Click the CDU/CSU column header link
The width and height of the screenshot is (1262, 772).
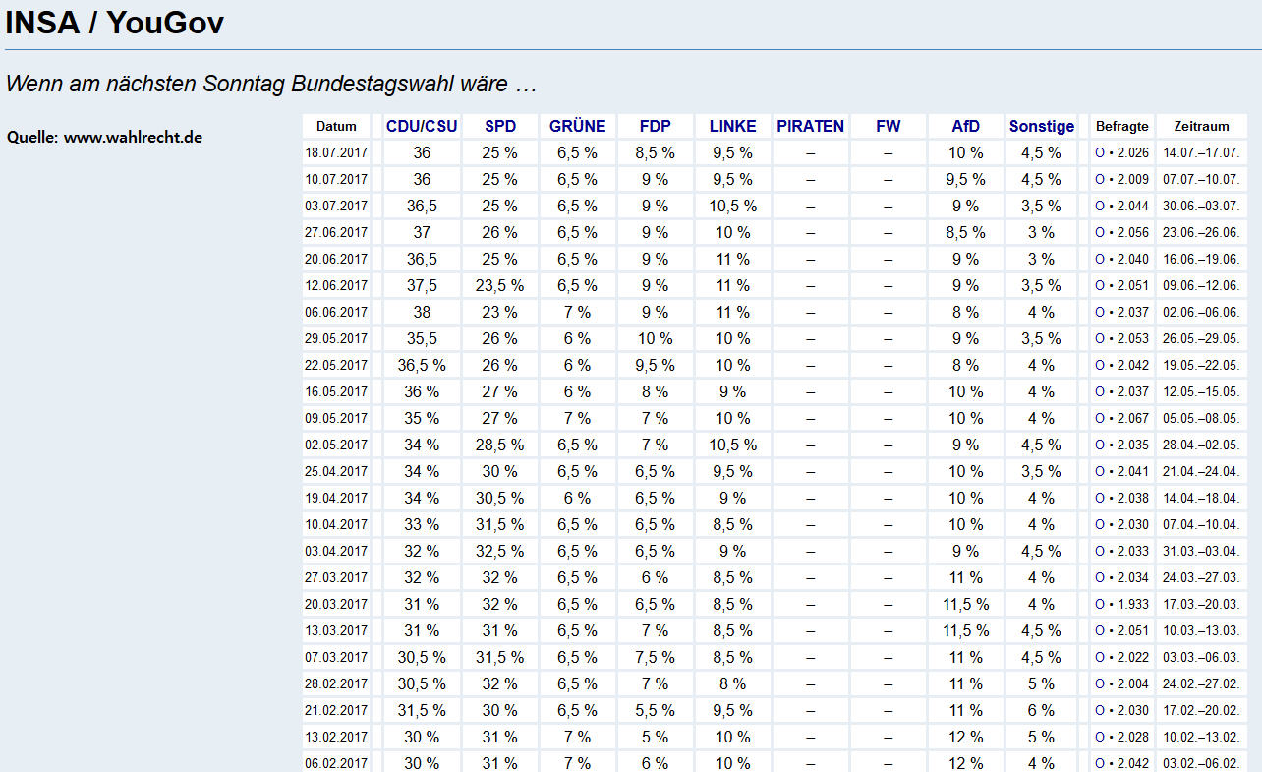point(422,126)
